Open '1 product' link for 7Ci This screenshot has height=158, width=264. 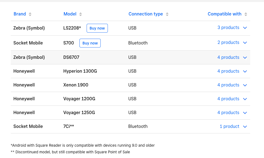click(229, 127)
